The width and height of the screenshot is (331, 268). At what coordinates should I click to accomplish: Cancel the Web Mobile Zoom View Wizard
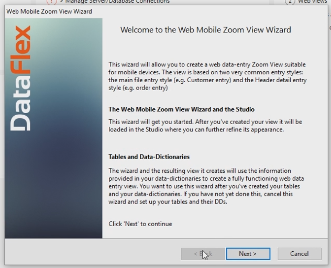pyautogui.click(x=299, y=254)
